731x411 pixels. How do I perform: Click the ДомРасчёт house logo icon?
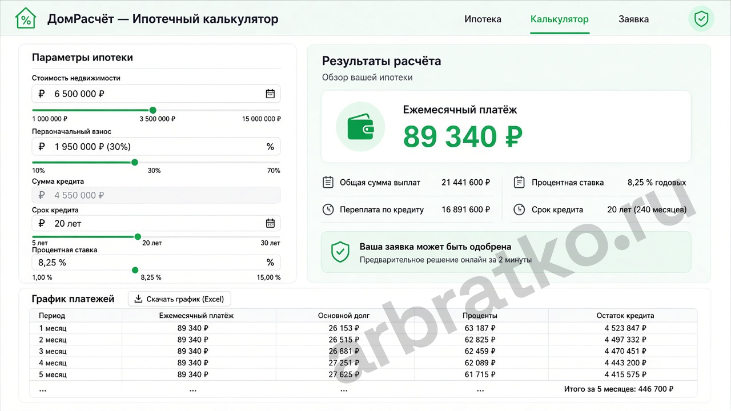[26, 19]
